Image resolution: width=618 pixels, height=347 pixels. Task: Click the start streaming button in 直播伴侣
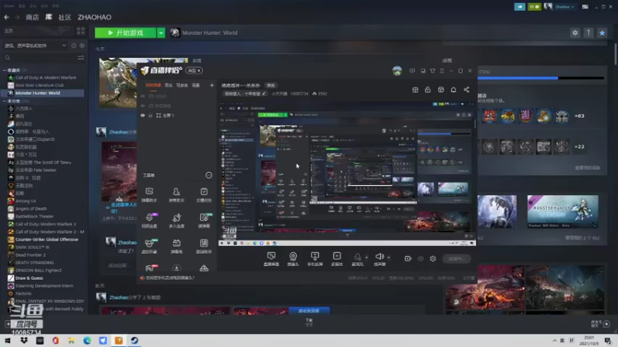click(457, 258)
